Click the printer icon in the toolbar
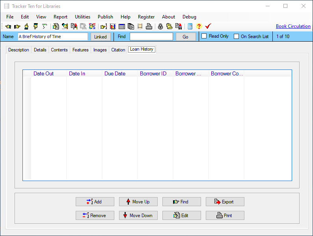 point(149,26)
